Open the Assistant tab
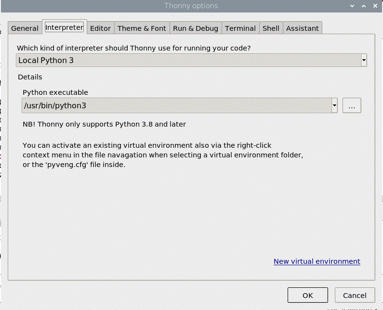The width and height of the screenshot is (383, 310). coord(302,28)
